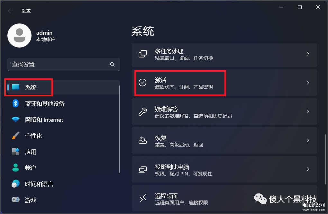This screenshot has height=214, width=328.
Task: Click the admin profile avatar
Action: [x=19, y=36]
